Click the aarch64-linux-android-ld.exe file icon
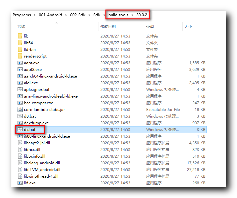This screenshot has height=198, width=237. coord(20,76)
